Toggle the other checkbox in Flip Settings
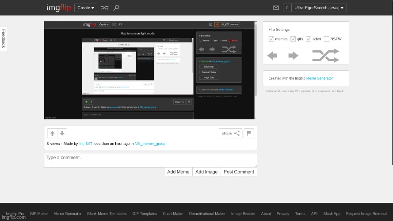Image resolution: width=393 pixels, height=221 pixels. [x=309, y=39]
